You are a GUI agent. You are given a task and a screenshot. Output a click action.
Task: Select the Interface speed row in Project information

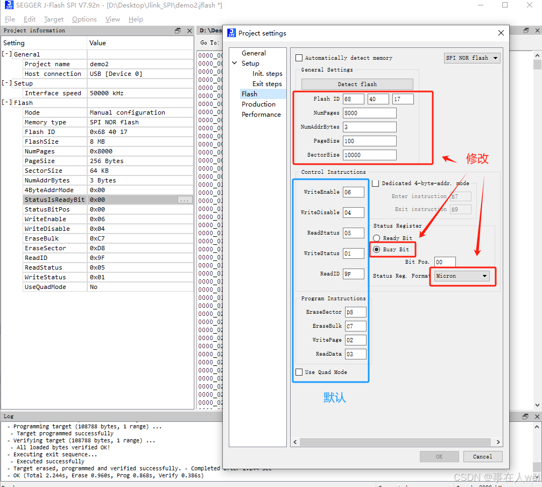108,93
